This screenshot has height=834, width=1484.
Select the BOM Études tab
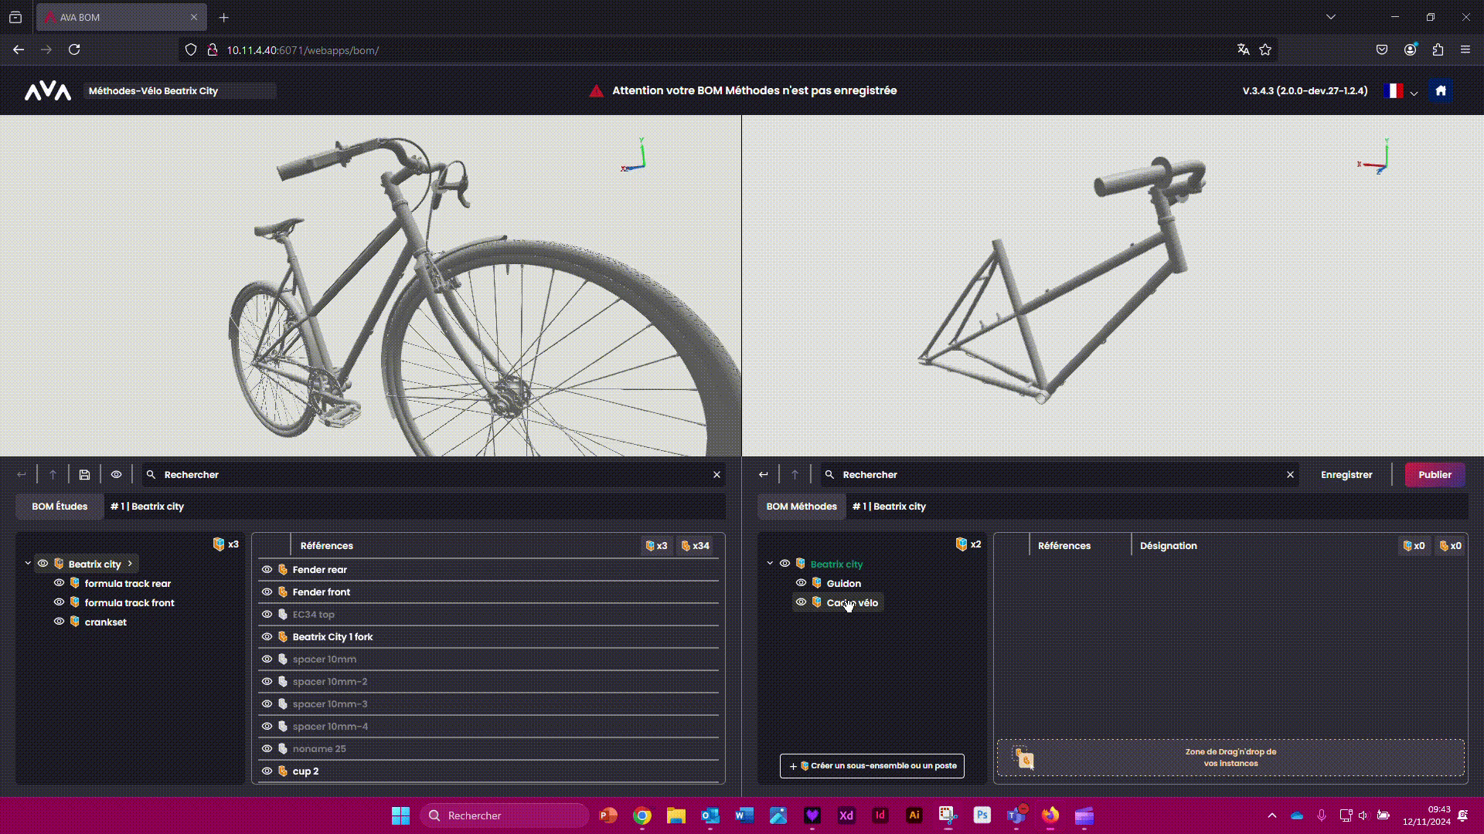coord(60,507)
